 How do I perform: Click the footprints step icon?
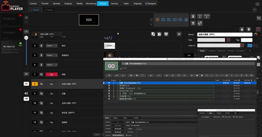click(200, 23)
